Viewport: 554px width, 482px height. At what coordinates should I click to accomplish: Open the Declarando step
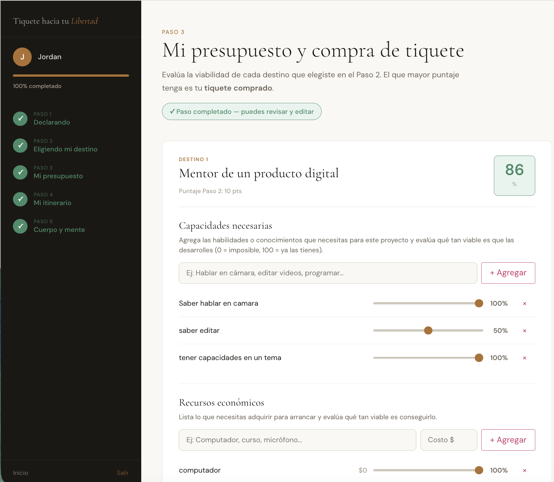point(52,122)
